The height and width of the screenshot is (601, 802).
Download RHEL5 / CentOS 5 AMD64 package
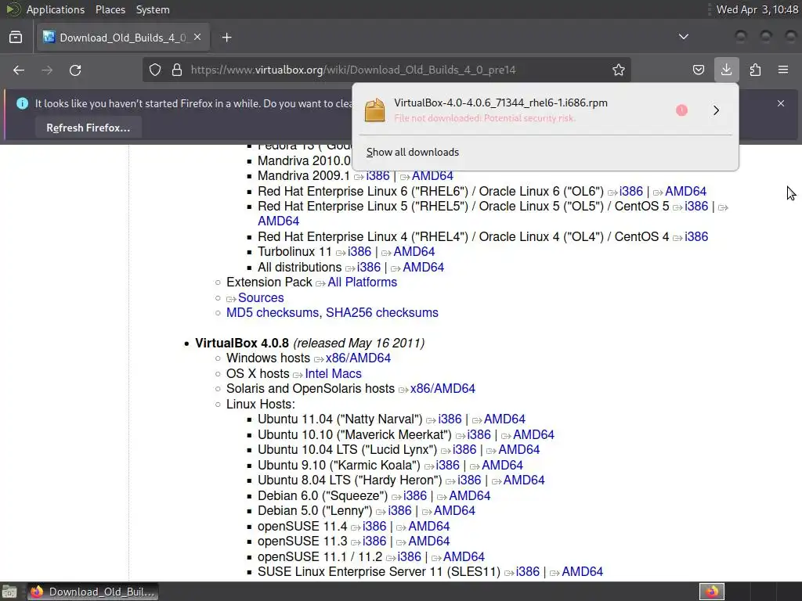tap(278, 221)
